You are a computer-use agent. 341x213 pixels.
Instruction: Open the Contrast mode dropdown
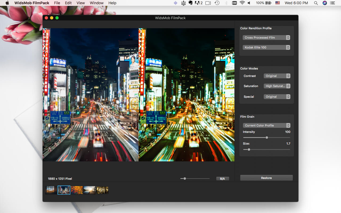point(277,76)
